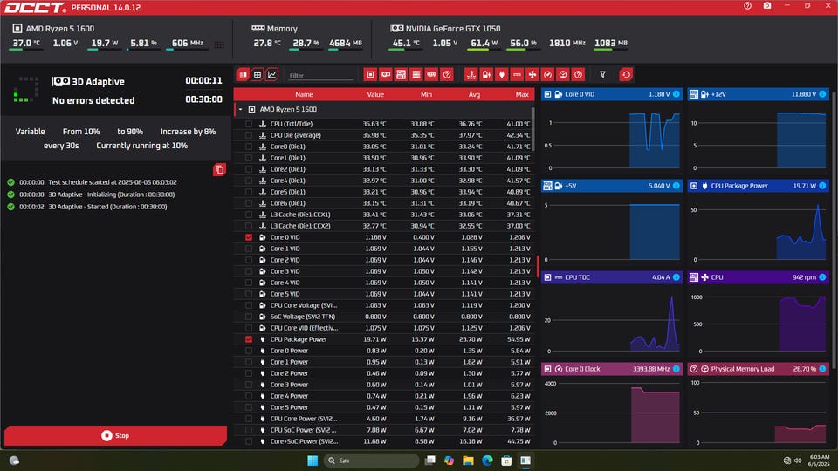Sort by the Avg column header

click(474, 94)
